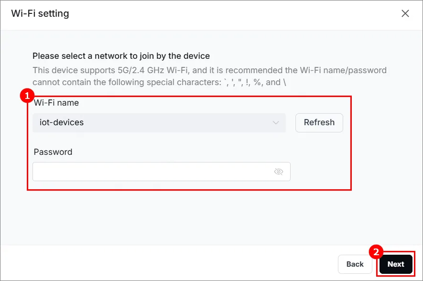Click the chevron arrow in Wi-Fi name box
The image size is (423, 281).
(x=275, y=123)
